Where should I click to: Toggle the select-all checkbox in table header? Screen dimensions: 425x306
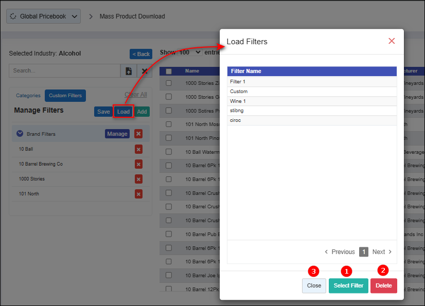[x=168, y=71]
